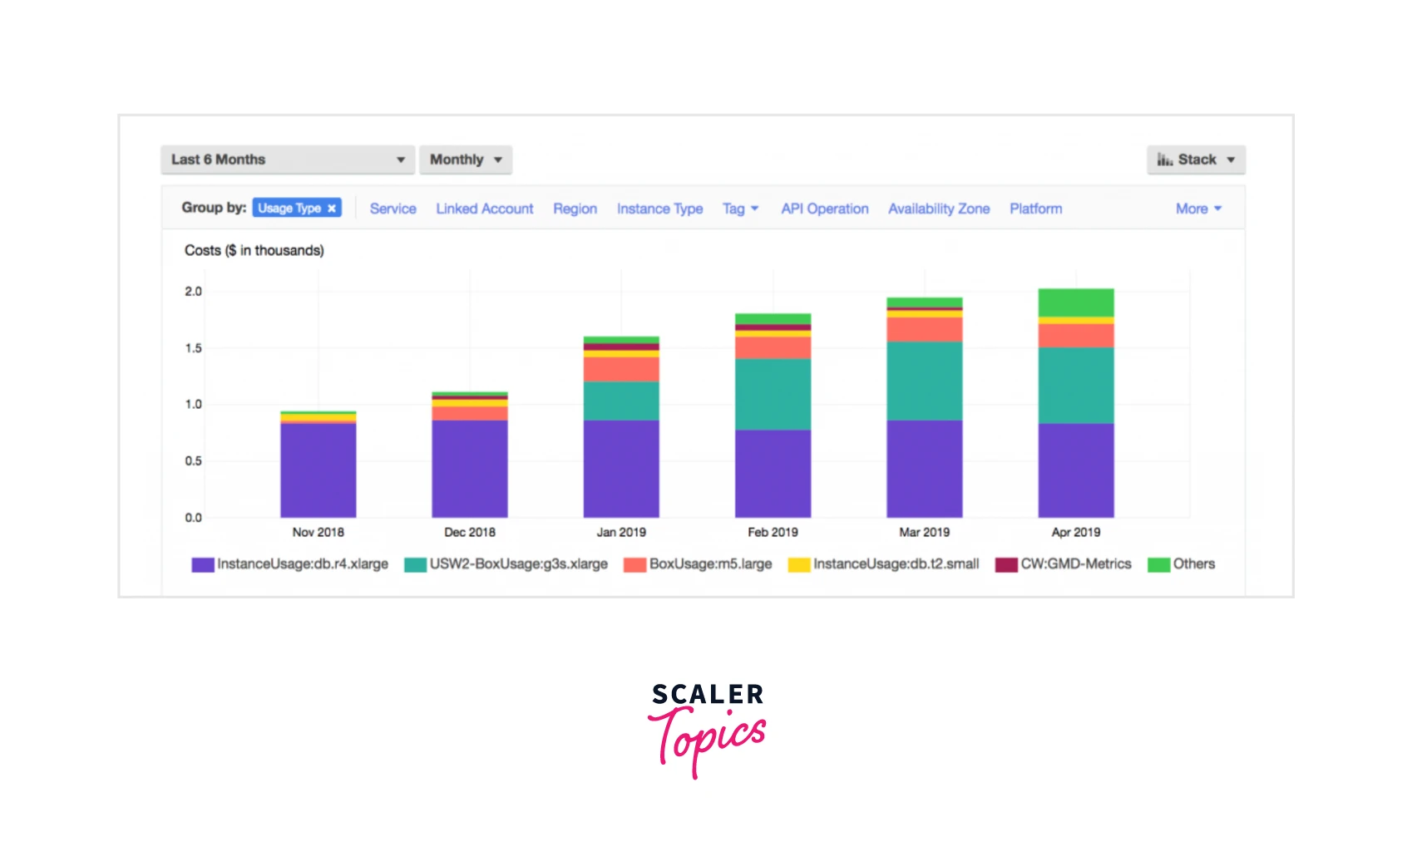The width and height of the screenshot is (1417, 861).
Task: Switch grouping to Instance Type
Action: point(659,209)
